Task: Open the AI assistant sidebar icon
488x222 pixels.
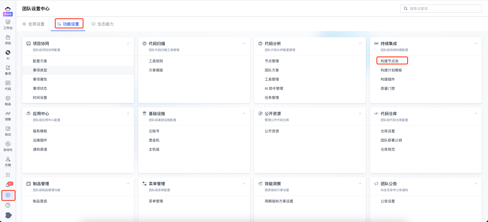Action: click(8, 55)
